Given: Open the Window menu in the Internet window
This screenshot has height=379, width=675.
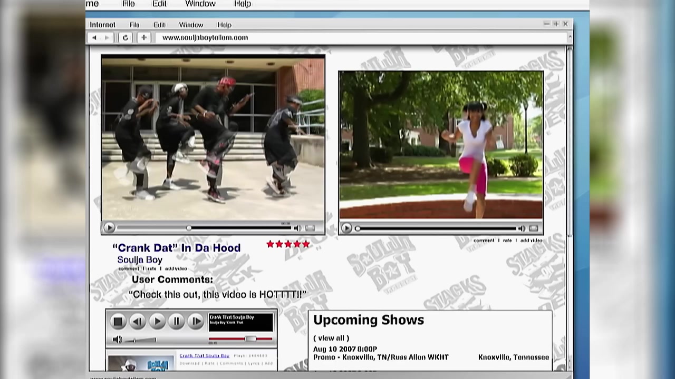Looking at the screenshot, I should point(191,25).
